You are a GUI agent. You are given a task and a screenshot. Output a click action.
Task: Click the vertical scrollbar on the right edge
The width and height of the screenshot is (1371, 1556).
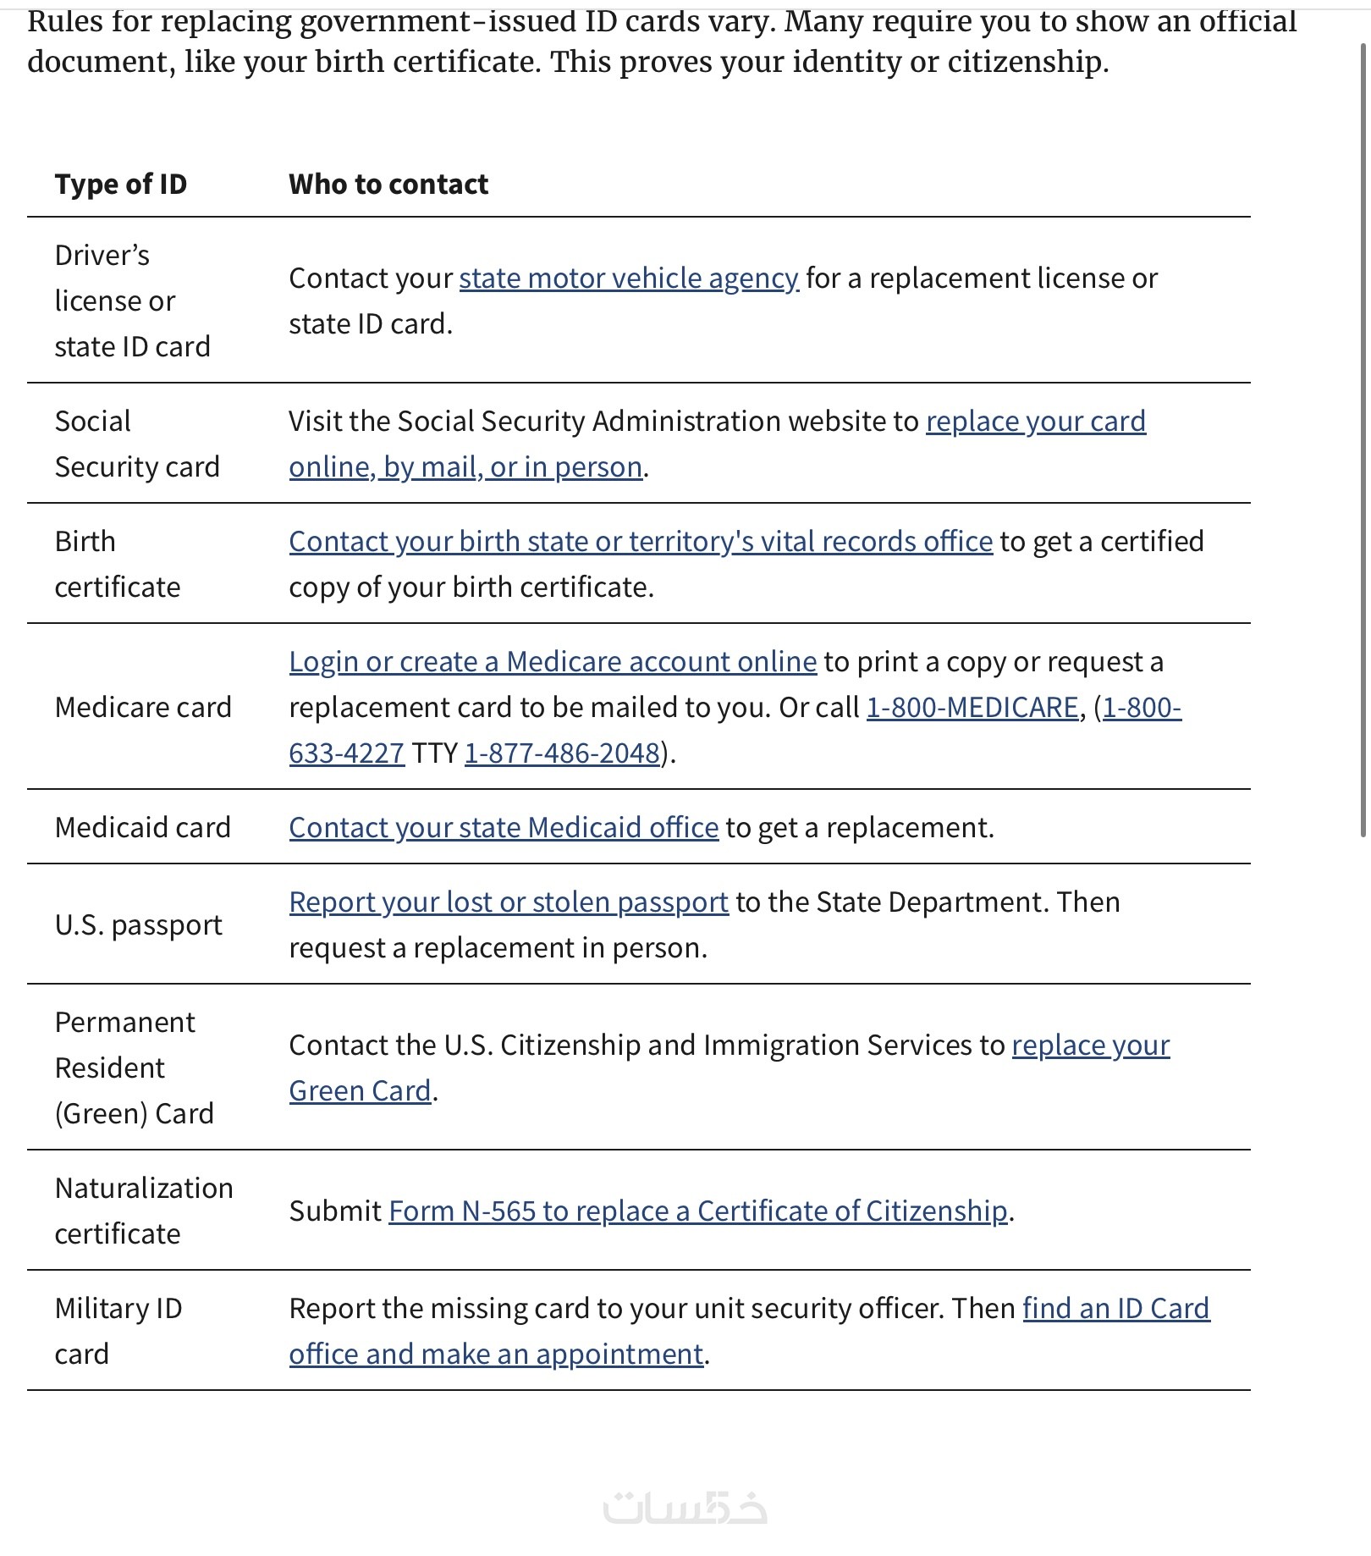click(1363, 423)
